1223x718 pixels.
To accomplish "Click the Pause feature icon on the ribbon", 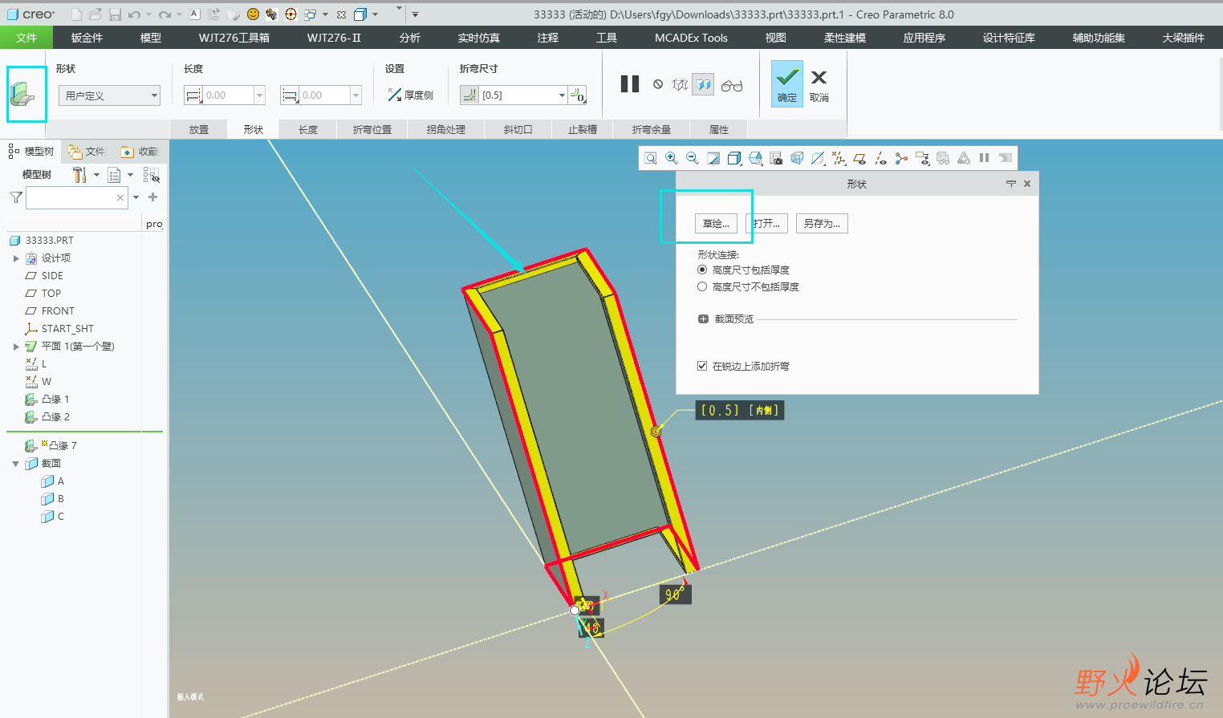I will [x=630, y=84].
